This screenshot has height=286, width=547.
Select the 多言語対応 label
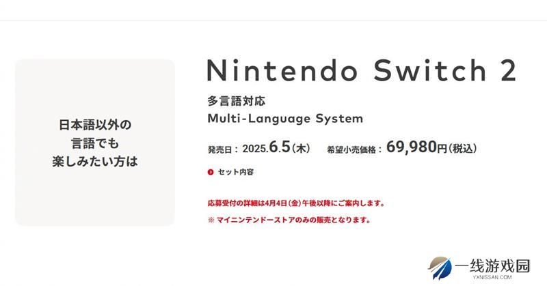236,101
